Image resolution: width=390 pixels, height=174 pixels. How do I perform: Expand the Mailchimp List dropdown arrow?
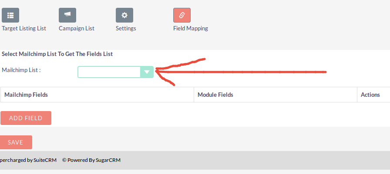click(x=147, y=72)
